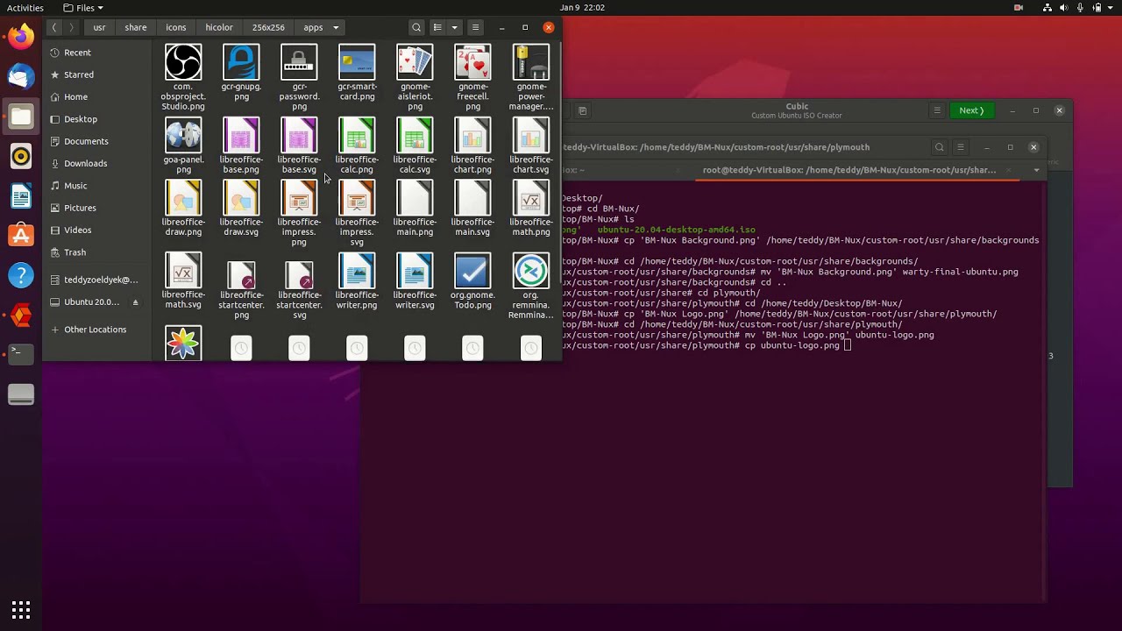Image resolution: width=1122 pixels, height=631 pixels.
Task: Select gnome-freecell.png file
Action: (472, 77)
